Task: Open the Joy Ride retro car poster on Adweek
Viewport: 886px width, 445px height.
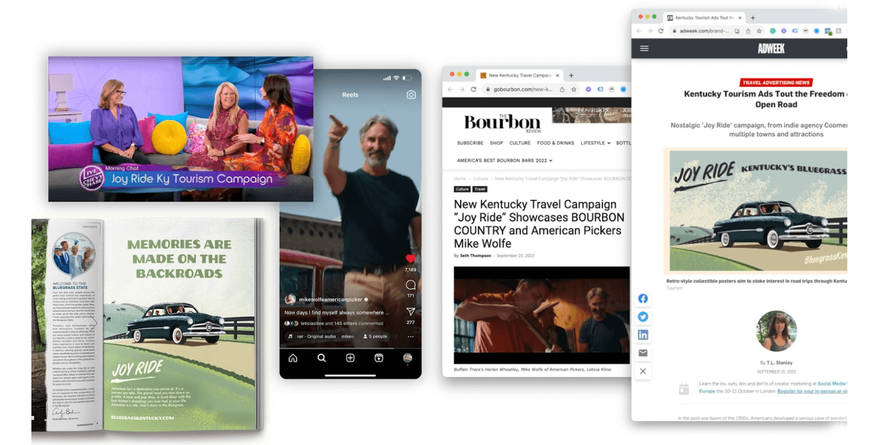Action: coord(758,210)
